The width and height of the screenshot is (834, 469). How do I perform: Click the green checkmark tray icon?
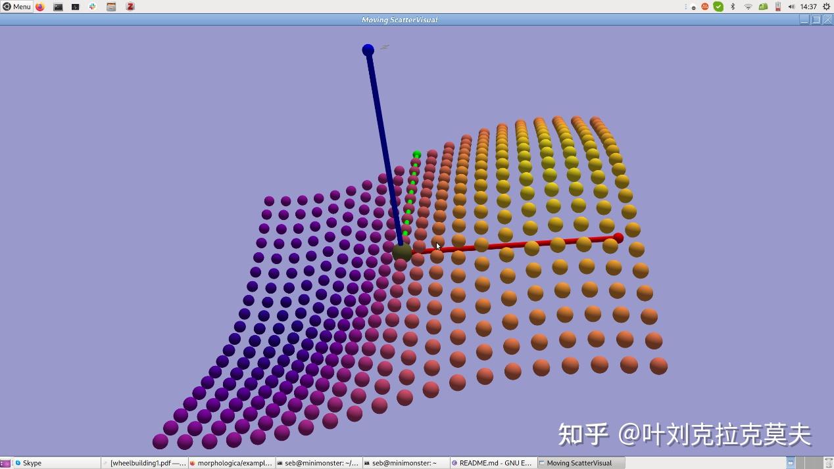pos(718,7)
